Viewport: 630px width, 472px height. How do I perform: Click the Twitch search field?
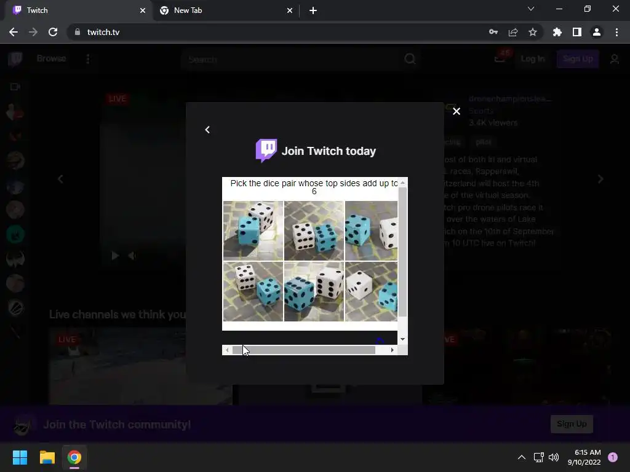pos(289,60)
